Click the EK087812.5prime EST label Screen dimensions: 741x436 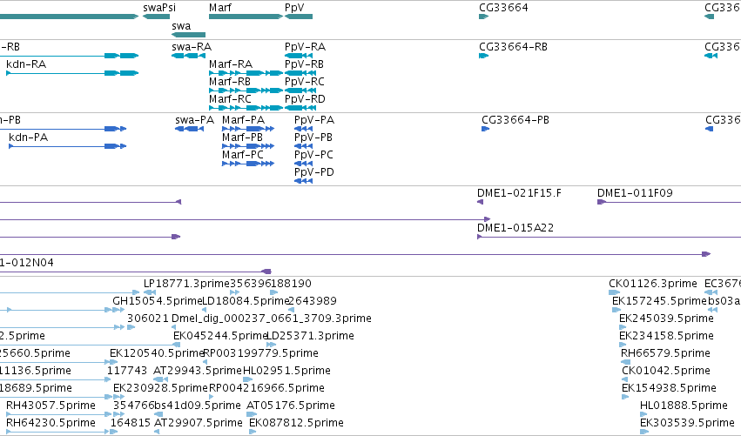(x=296, y=424)
